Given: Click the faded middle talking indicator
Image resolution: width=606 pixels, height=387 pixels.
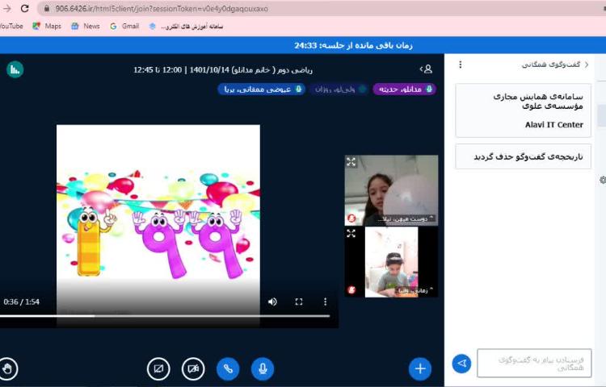Looking at the screenshot, I should pyautogui.click(x=339, y=89).
